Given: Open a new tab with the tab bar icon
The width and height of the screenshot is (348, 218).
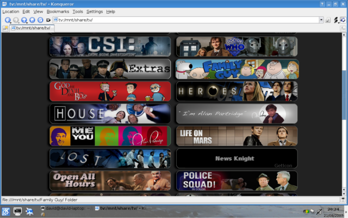Looking at the screenshot, I should point(5,28).
